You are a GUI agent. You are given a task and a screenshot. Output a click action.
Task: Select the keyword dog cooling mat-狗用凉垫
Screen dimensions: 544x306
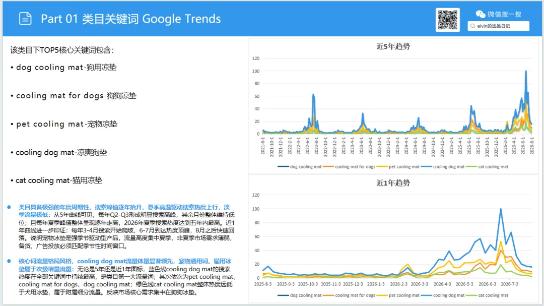[x=66, y=68]
